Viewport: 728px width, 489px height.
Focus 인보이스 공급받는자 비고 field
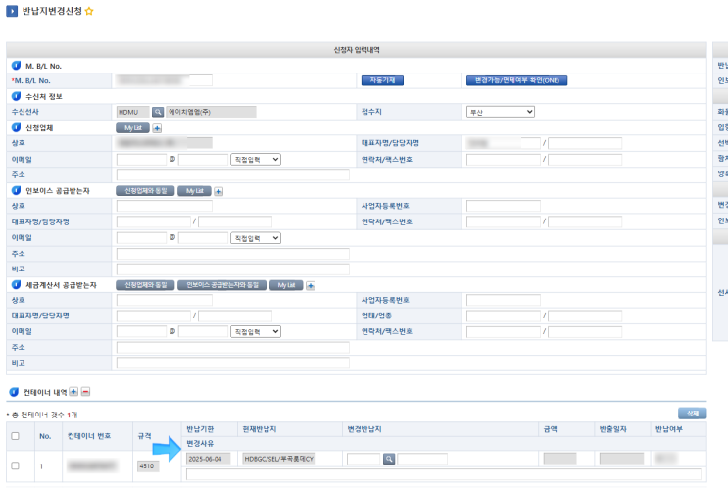point(232,269)
